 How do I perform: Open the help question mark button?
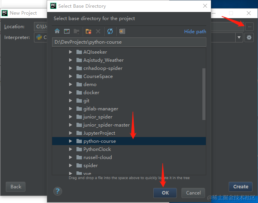pyautogui.click(x=58, y=191)
